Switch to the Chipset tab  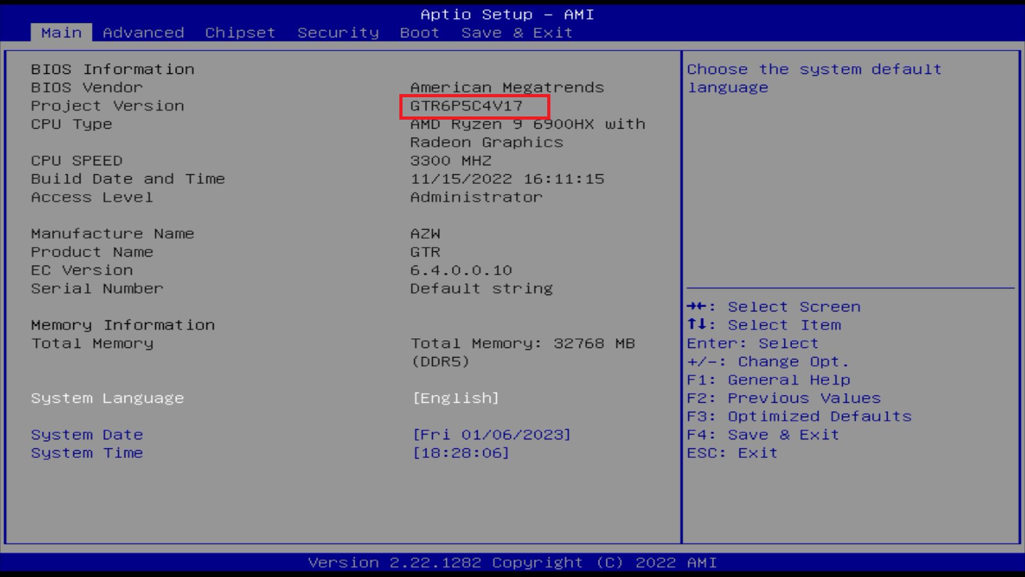[240, 33]
